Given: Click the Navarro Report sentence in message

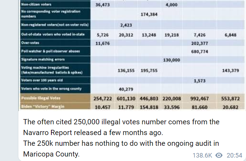Looking at the screenshot, I should (x=121, y=127).
